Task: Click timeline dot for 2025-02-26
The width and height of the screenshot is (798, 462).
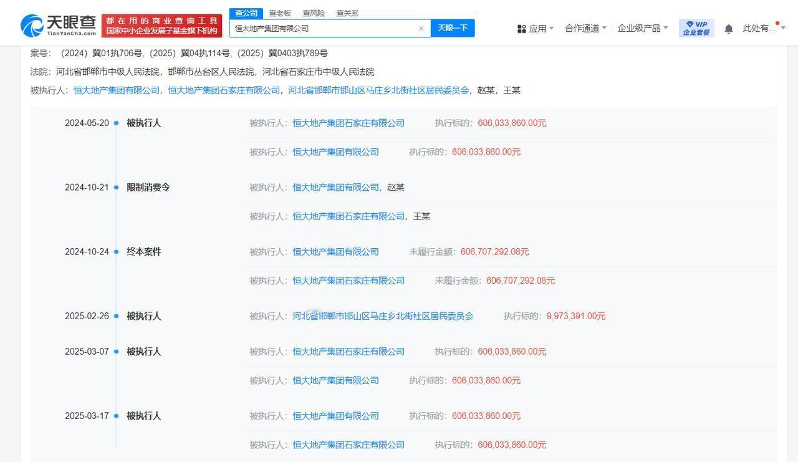Action: pyautogui.click(x=116, y=316)
